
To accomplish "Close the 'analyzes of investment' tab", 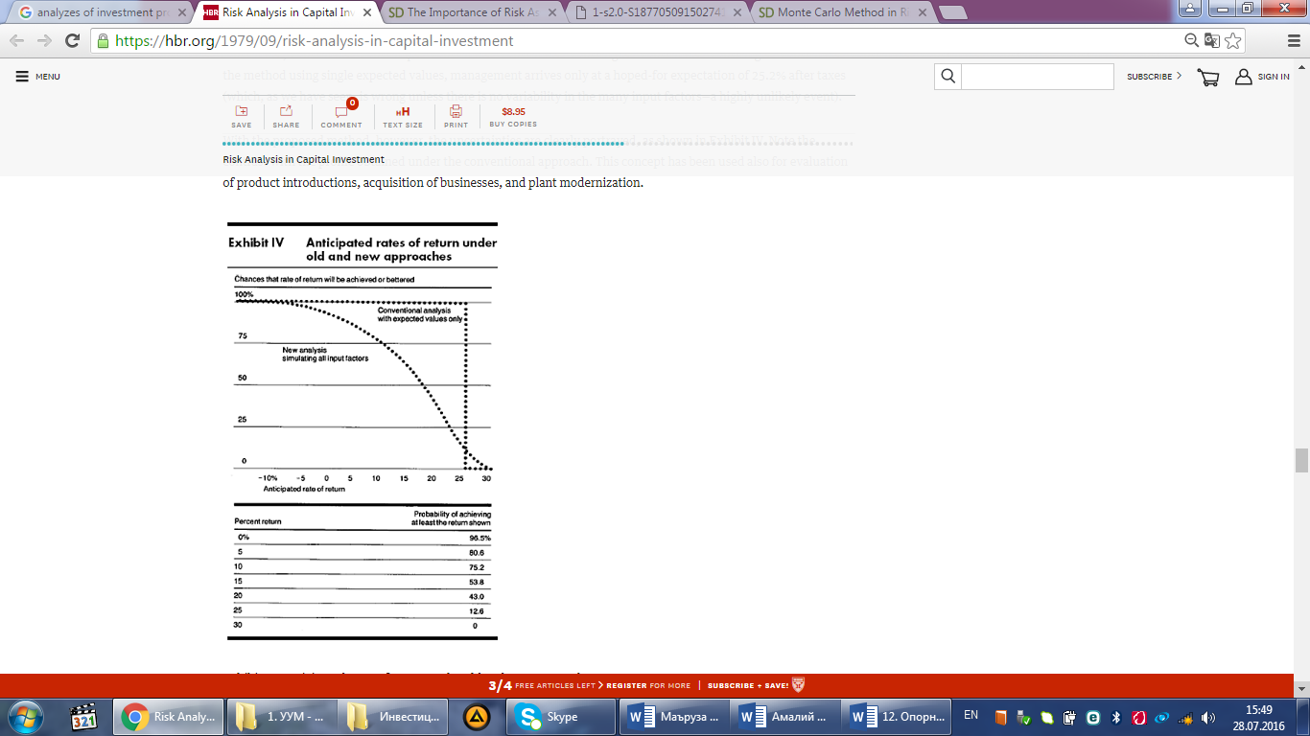I will (x=182, y=13).
